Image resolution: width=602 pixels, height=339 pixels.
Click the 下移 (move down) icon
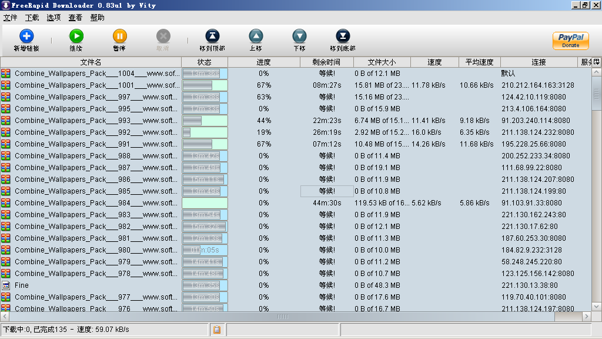299,36
